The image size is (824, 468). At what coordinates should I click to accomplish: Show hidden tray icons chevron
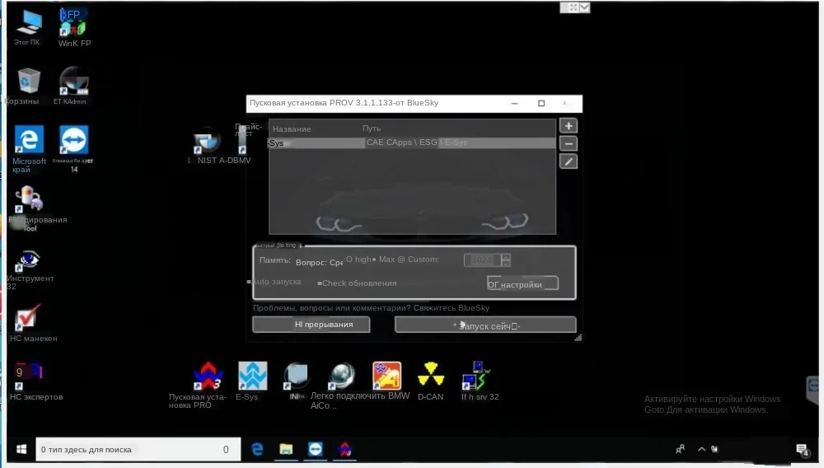(701, 449)
